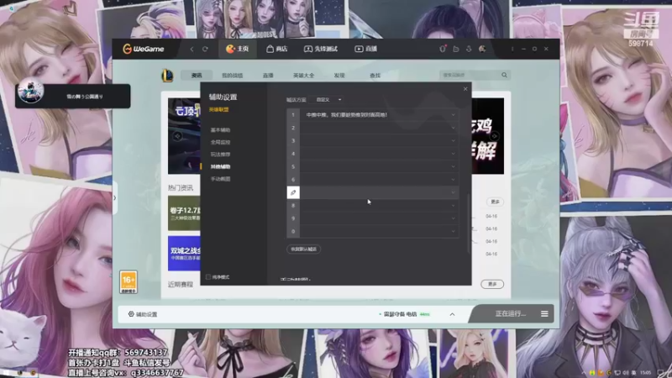Open the 主页 home tab
672x378 pixels.
tap(238, 49)
